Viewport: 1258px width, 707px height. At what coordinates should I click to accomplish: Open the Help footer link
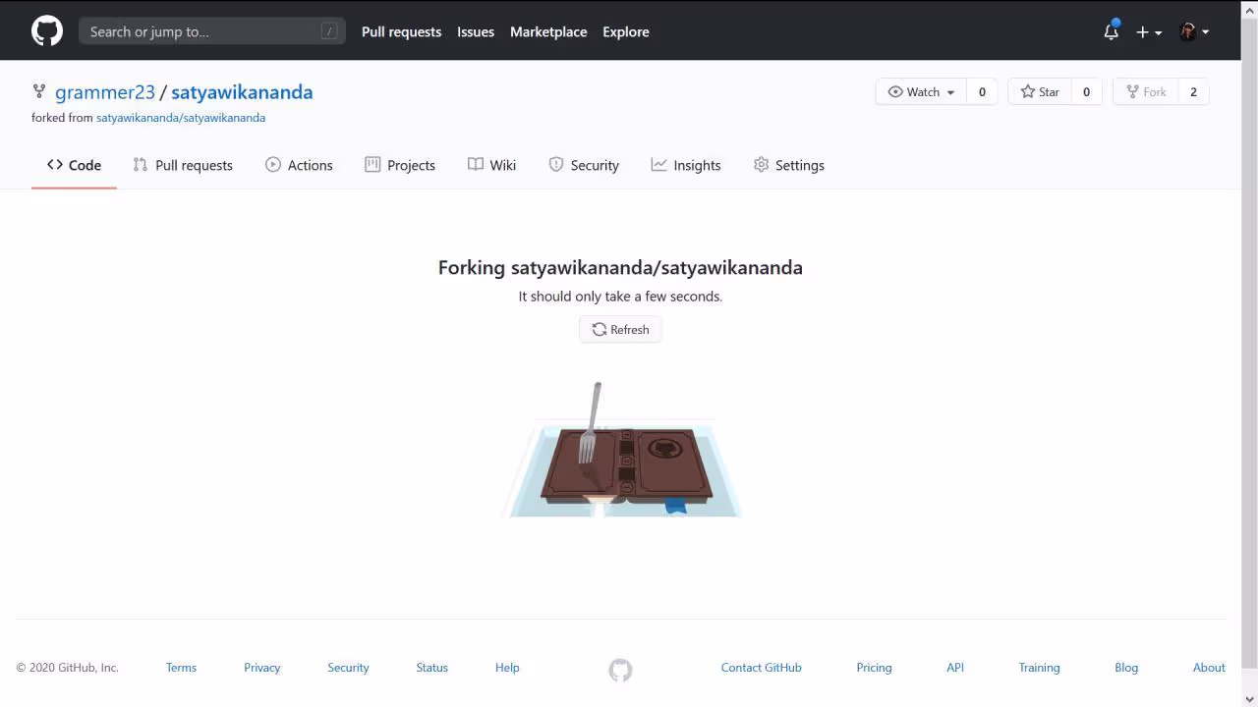point(507,668)
